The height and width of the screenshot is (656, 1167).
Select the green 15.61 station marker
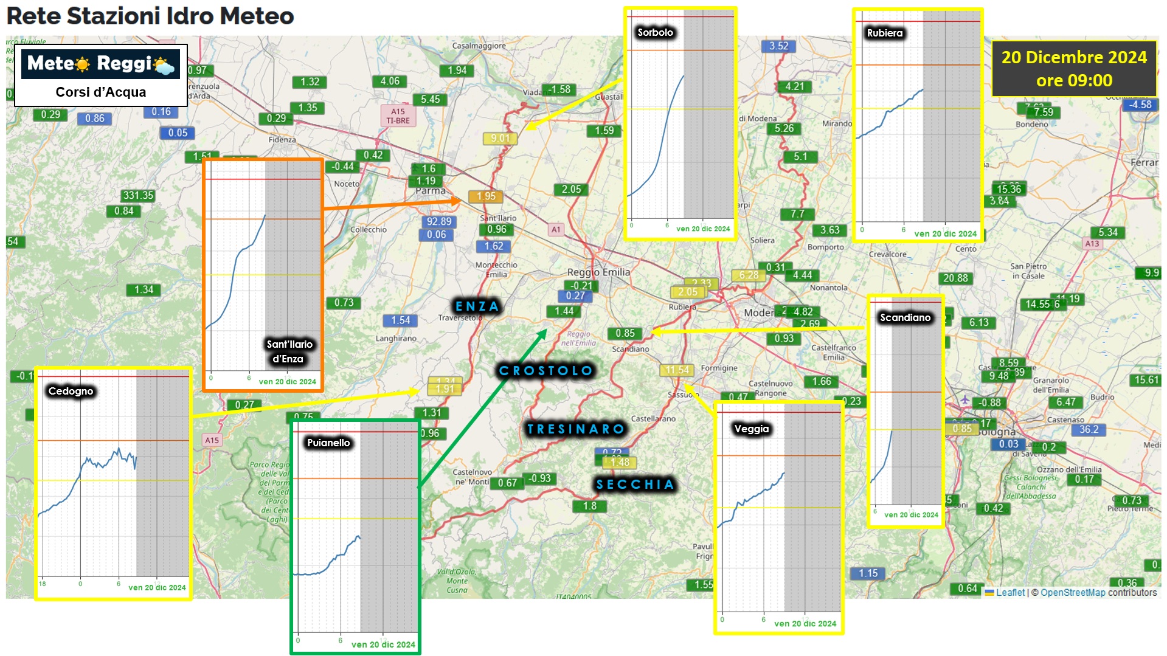coord(1146,380)
